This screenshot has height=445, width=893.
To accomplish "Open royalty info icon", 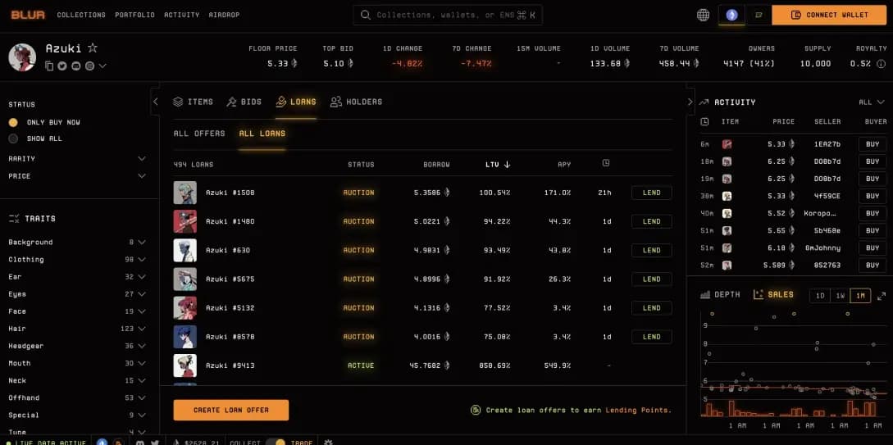I will (881, 64).
